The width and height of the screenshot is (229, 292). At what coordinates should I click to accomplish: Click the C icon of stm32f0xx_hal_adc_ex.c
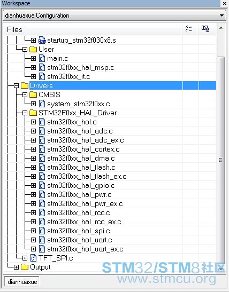[42, 140]
